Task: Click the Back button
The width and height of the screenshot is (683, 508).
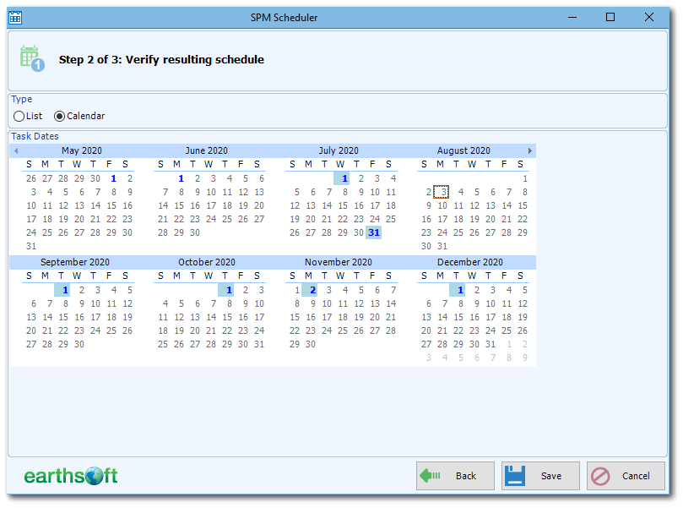Action: point(455,475)
